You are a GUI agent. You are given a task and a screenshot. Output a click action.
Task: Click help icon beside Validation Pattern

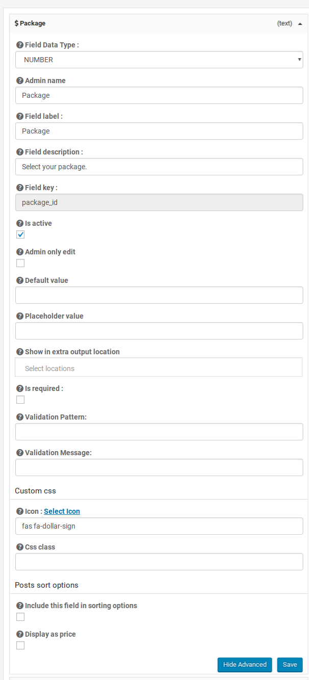[x=20, y=417]
